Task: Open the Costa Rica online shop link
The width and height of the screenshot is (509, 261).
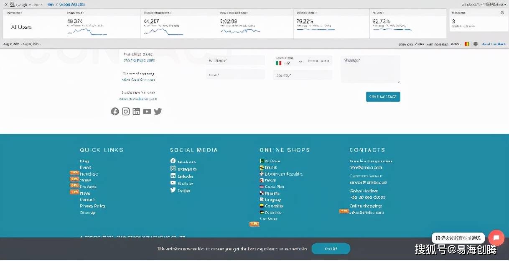Action: (275, 187)
